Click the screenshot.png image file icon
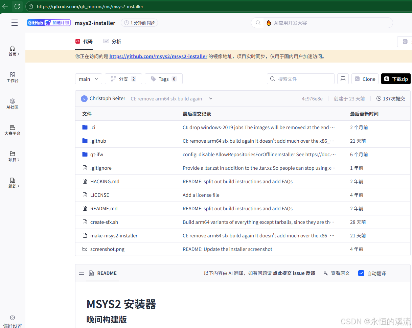The height and width of the screenshot is (328, 412). click(85, 249)
